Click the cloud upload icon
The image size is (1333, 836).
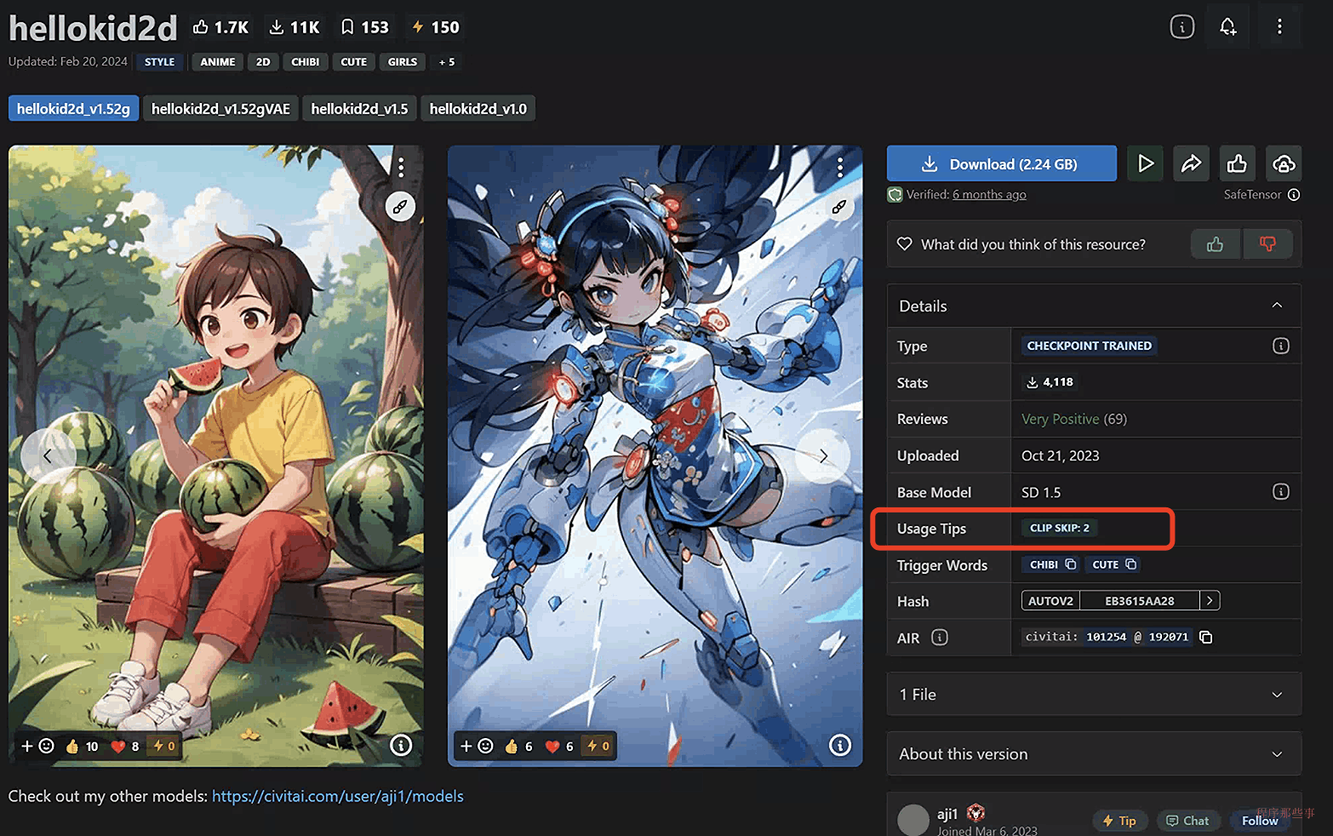click(1283, 163)
